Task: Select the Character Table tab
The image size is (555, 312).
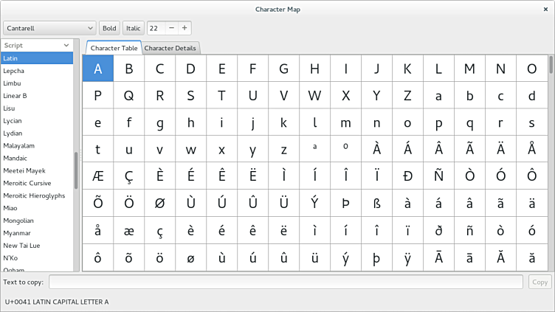Action: click(114, 48)
